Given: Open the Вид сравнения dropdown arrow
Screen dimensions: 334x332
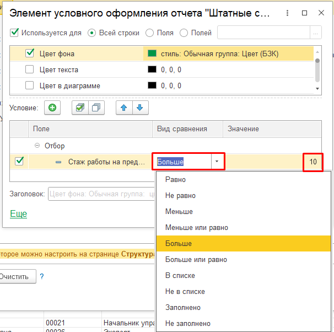Looking at the screenshot, I should click(217, 162).
